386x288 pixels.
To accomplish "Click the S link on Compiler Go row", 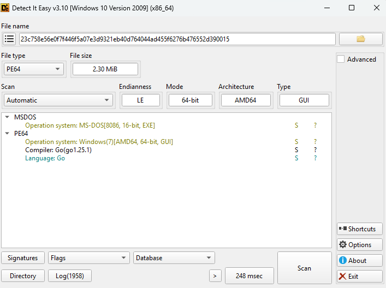I will pos(296,150).
